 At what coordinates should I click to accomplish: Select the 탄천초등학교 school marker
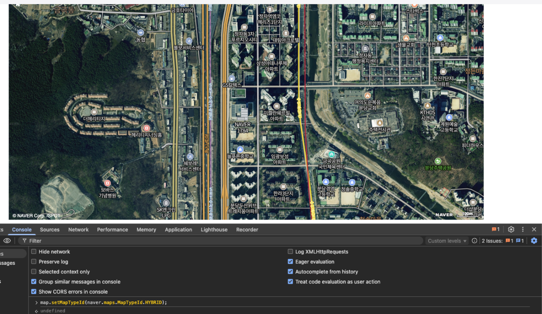(440, 37)
